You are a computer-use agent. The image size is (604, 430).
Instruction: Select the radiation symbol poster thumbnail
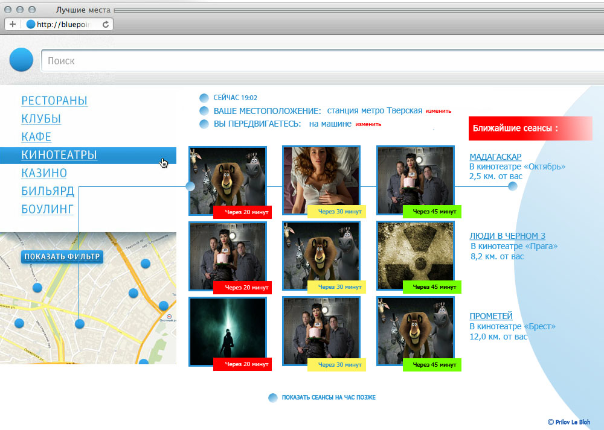(x=415, y=253)
